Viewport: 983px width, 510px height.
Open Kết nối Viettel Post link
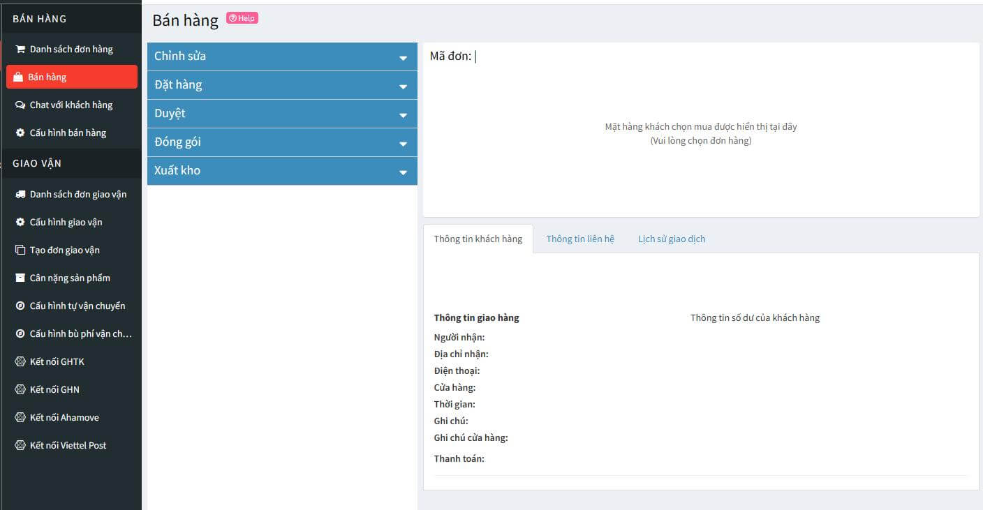(x=68, y=445)
